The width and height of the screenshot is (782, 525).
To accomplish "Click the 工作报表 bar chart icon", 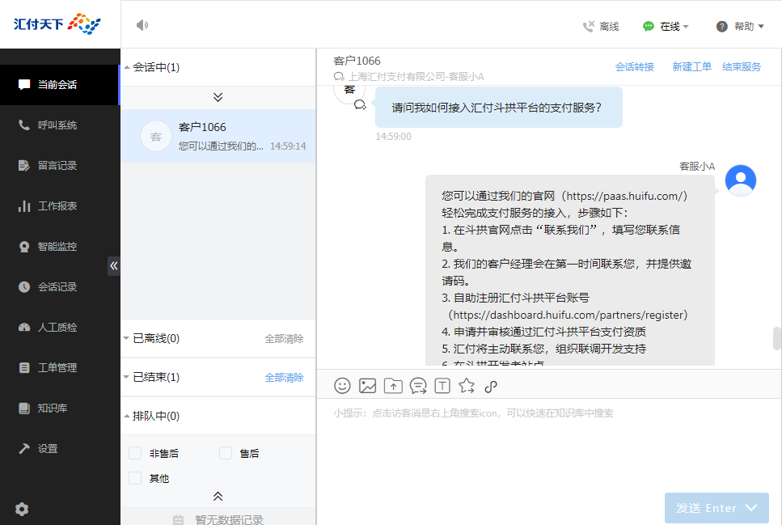I will click(x=24, y=205).
